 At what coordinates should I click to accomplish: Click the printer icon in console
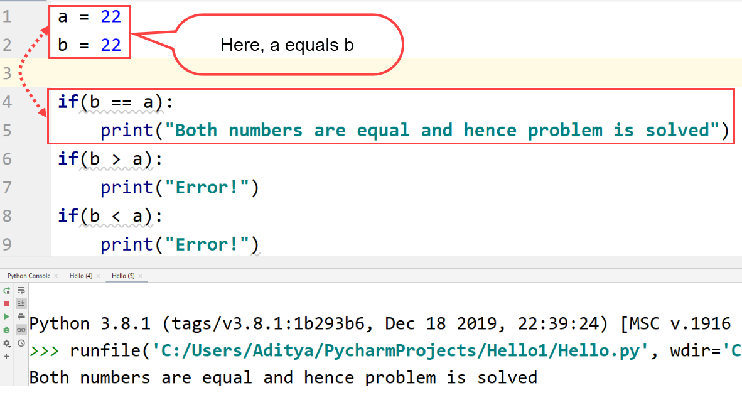click(x=21, y=316)
